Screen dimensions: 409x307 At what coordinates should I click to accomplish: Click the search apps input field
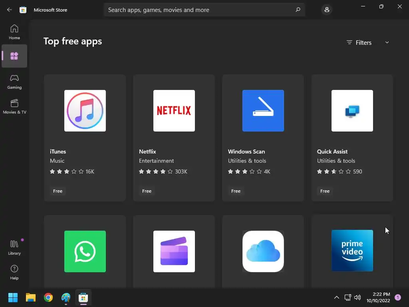point(204,10)
